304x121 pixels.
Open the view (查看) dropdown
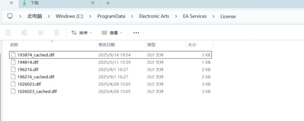(x=112, y=33)
